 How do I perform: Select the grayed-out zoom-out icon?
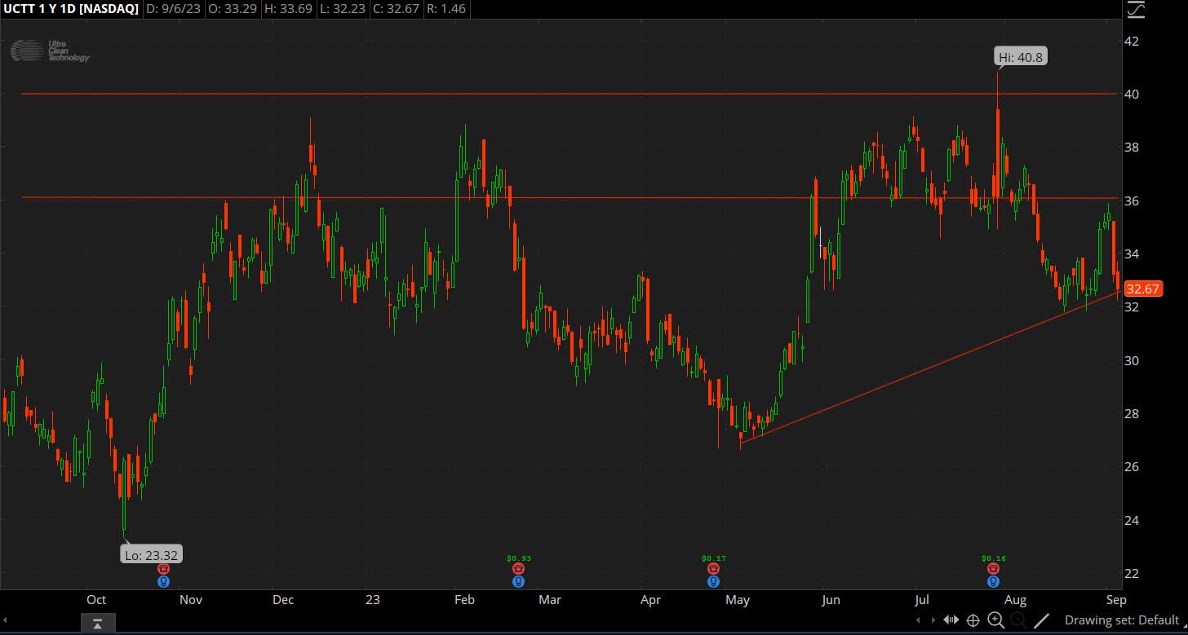[x=1018, y=620]
